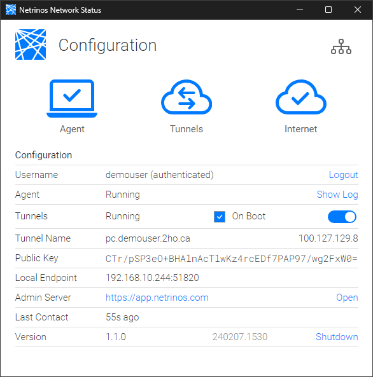Click the large Netrinos logo next to Configuration
Screen dimensions: 373x377
click(31, 45)
